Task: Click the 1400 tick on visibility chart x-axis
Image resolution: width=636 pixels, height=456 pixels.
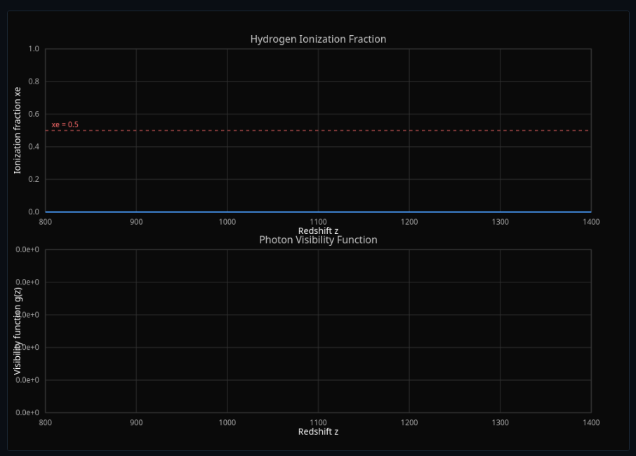Action: click(591, 422)
